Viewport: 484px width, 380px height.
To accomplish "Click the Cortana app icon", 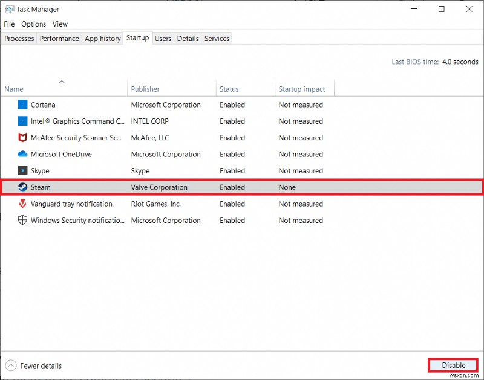I will click(x=22, y=105).
